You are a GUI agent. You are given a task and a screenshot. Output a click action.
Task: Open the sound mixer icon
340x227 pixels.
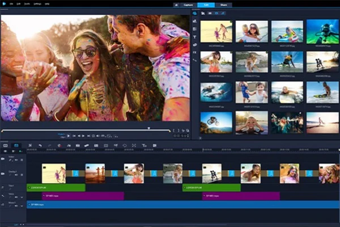[x=69, y=145]
